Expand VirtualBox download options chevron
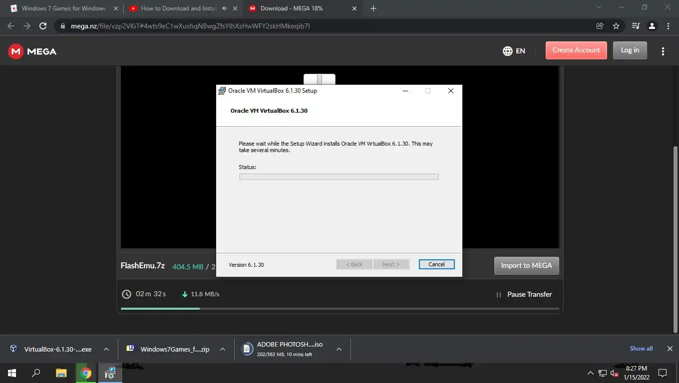679x383 pixels. (x=106, y=349)
